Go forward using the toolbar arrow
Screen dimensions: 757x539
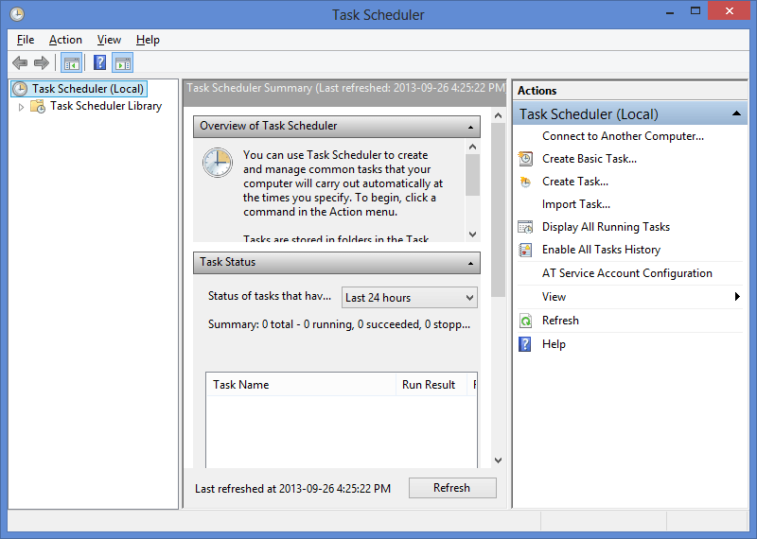click(42, 62)
